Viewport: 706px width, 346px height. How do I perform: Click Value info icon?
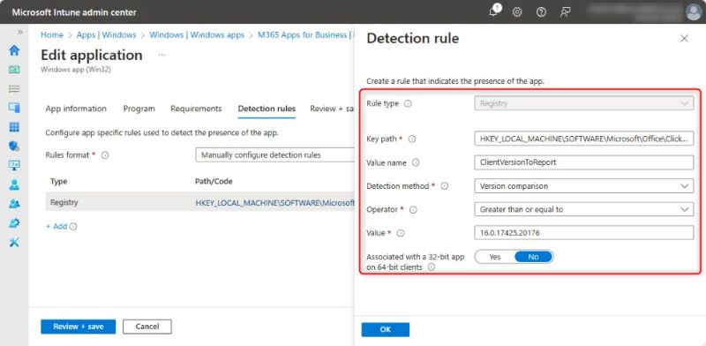(x=401, y=233)
